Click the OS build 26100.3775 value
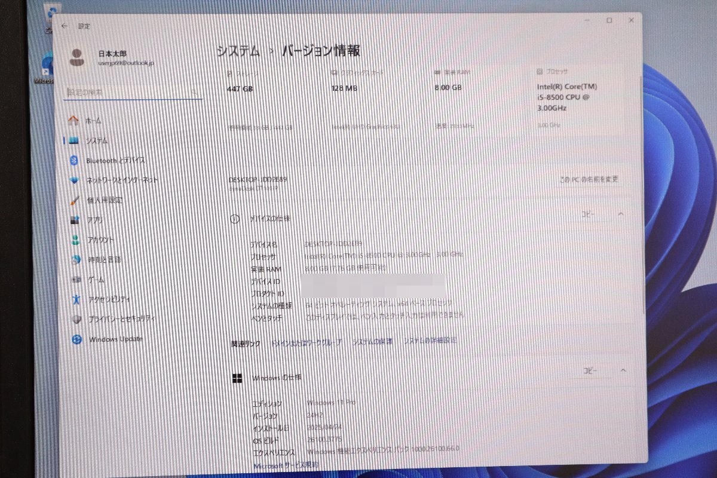 pyautogui.click(x=323, y=440)
